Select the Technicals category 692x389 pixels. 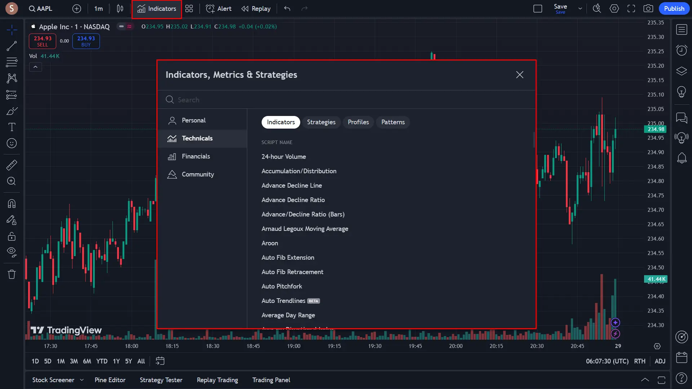[x=202, y=138]
